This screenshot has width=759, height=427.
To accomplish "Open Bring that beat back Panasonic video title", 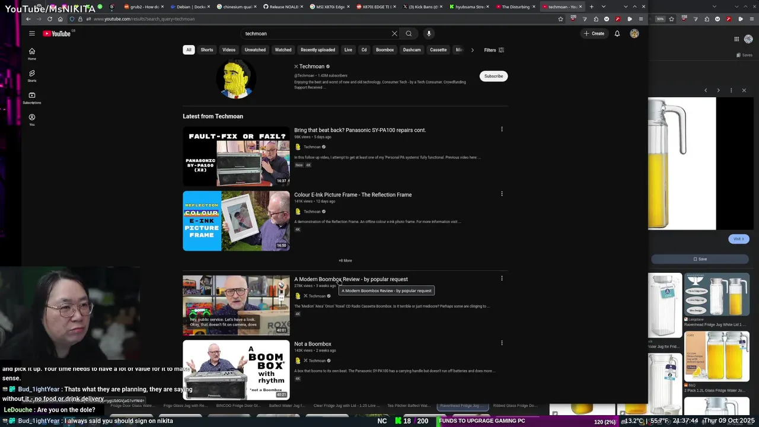I will [x=360, y=130].
